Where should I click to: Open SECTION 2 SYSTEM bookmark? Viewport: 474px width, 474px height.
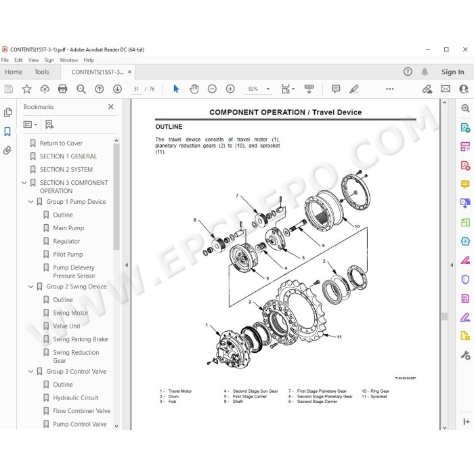(x=66, y=169)
